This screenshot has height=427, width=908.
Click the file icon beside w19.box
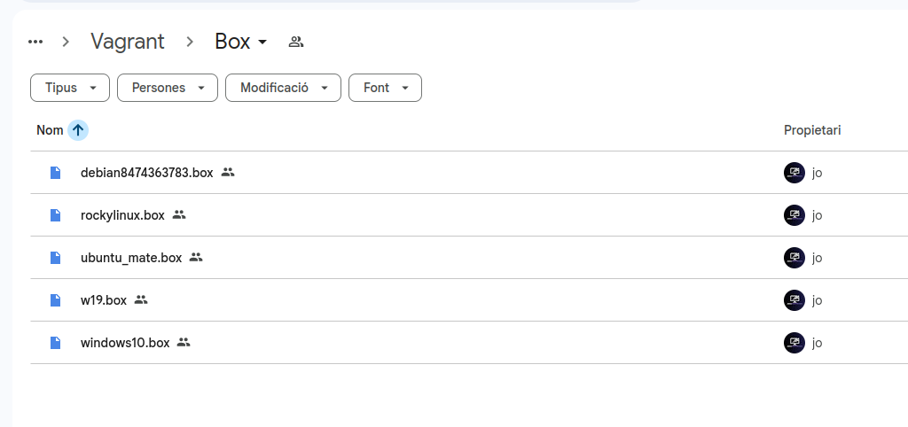[56, 300]
